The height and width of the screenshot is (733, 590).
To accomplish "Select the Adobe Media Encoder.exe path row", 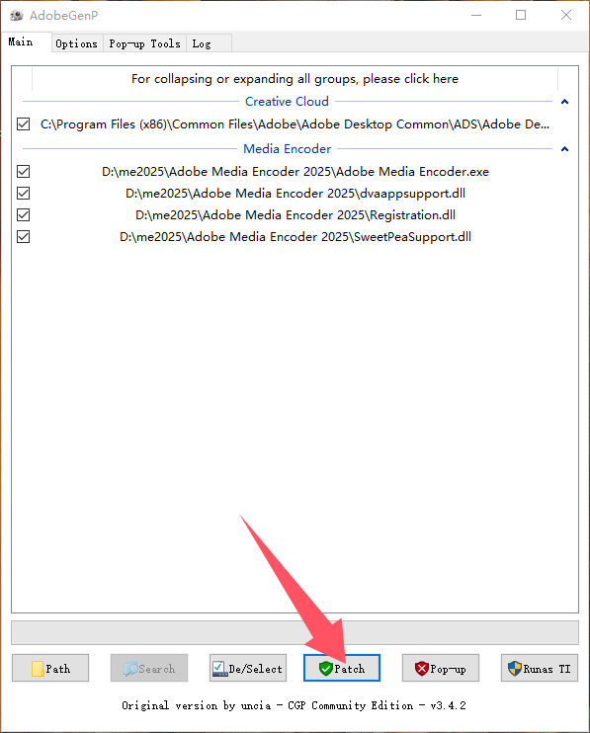I will click(x=295, y=172).
